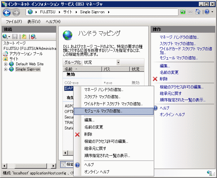Click スクリプト マップの追加 link in actions pane
217x178 pixels.
click(x=178, y=44)
